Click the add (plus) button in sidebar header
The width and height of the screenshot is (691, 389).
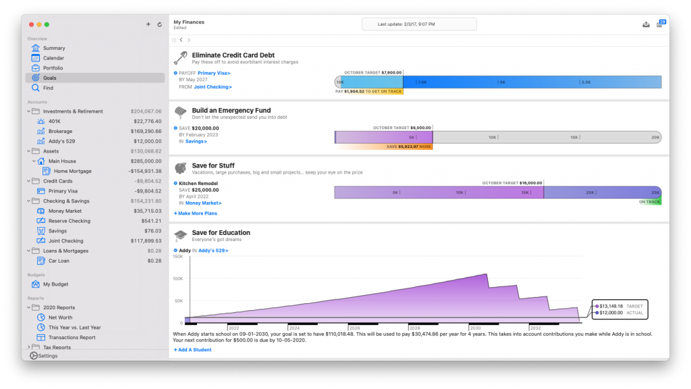[x=148, y=24]
